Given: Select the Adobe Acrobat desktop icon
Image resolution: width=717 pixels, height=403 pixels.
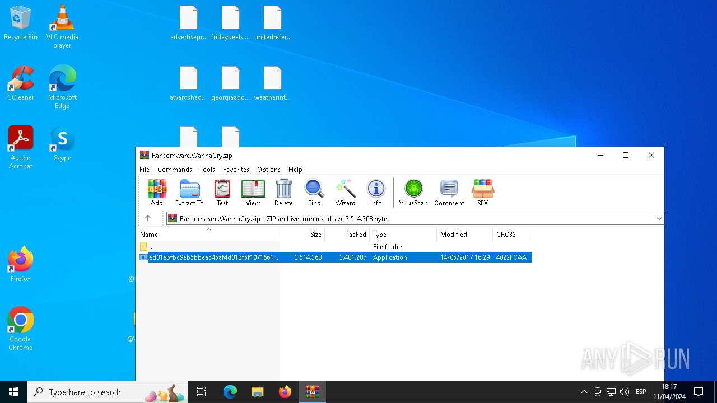Looking at the screenshot, I should coord(21,148).
